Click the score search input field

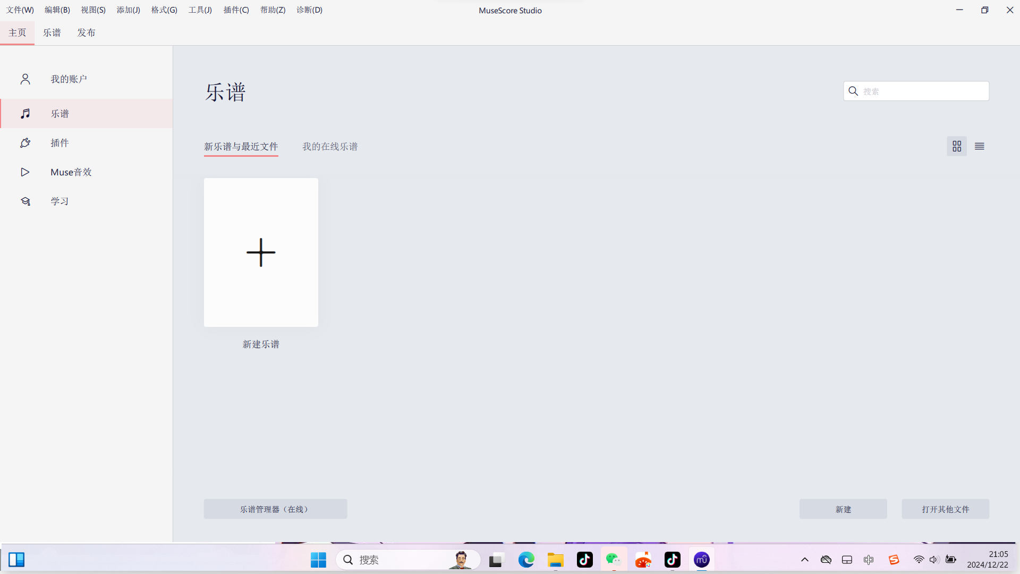pyautogui.click(x=916, y=91)
